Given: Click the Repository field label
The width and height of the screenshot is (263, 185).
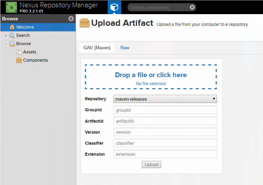Looking at the screenshot, I should pos(96,99).
